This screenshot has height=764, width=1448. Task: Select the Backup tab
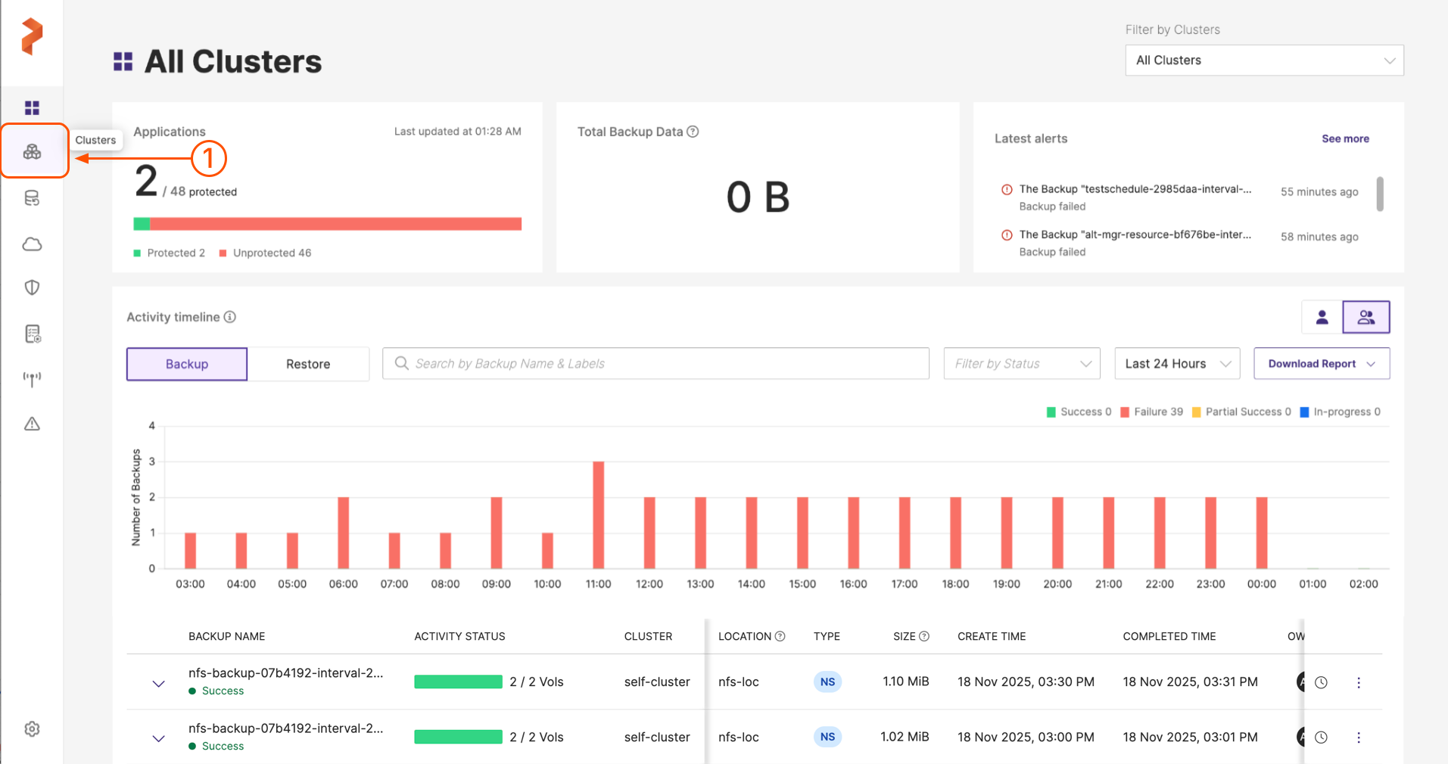187,364
